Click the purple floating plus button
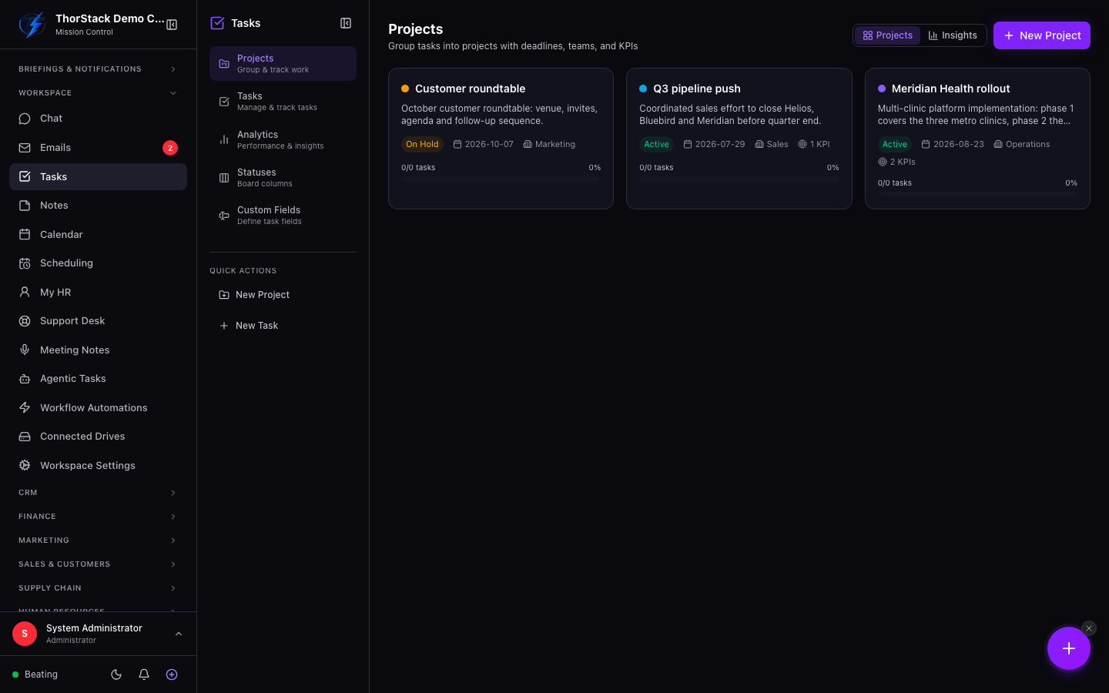 pos(1068,648)
